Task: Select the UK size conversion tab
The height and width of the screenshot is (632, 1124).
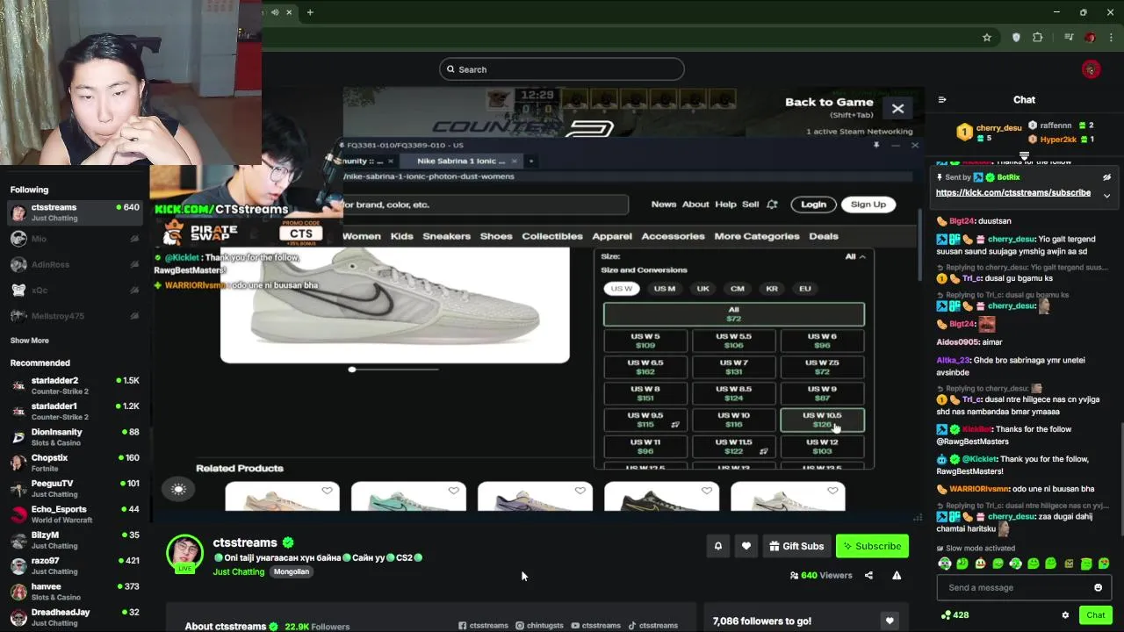Action: click(703, 289)
